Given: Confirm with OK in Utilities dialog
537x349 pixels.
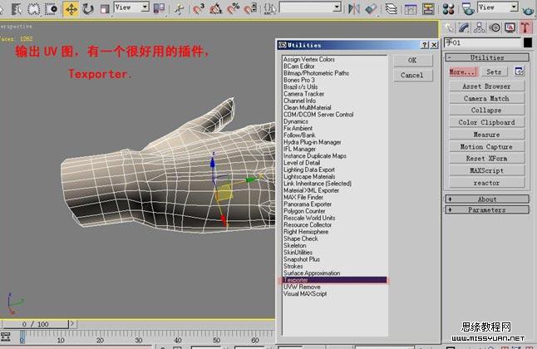Looking at the screenshot, I should [x=412, y=61].
